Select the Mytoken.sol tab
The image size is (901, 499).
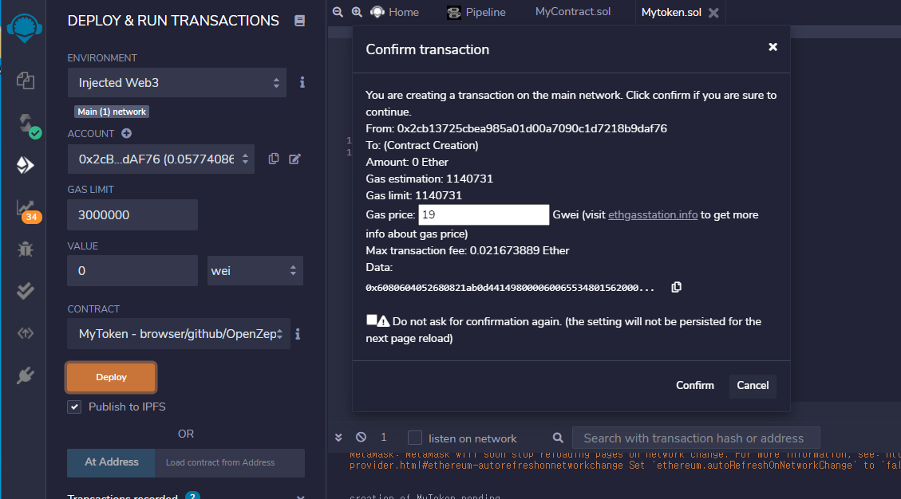[x=671, y=12]
